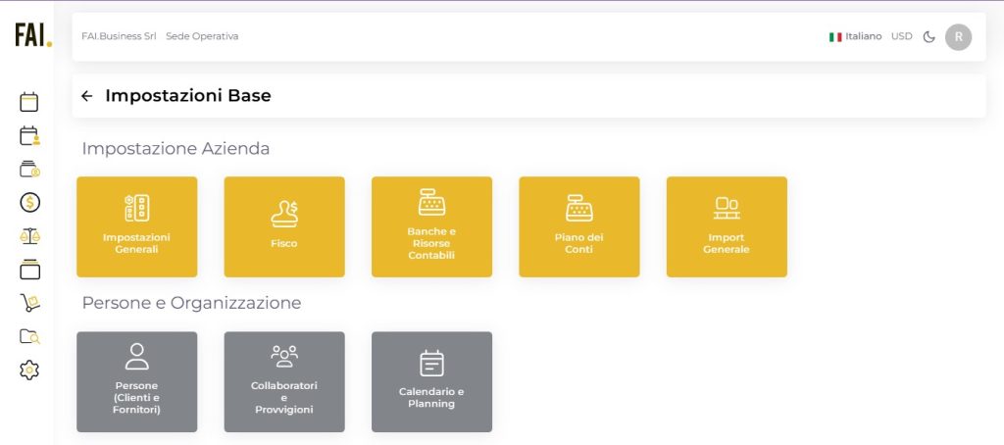Open the Calendario e Planning tile

pyautogui.click(x=431, y=381)
